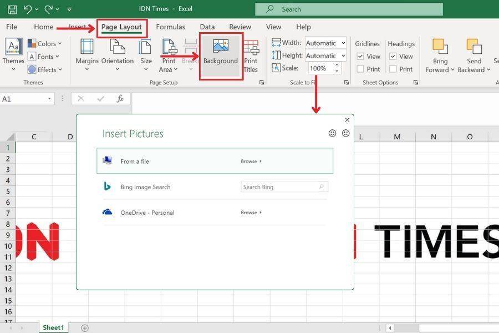Open the Print Area menu
The width and height of the screenshot is (499, 333).
pyautogui.click(x=169, y=55)
